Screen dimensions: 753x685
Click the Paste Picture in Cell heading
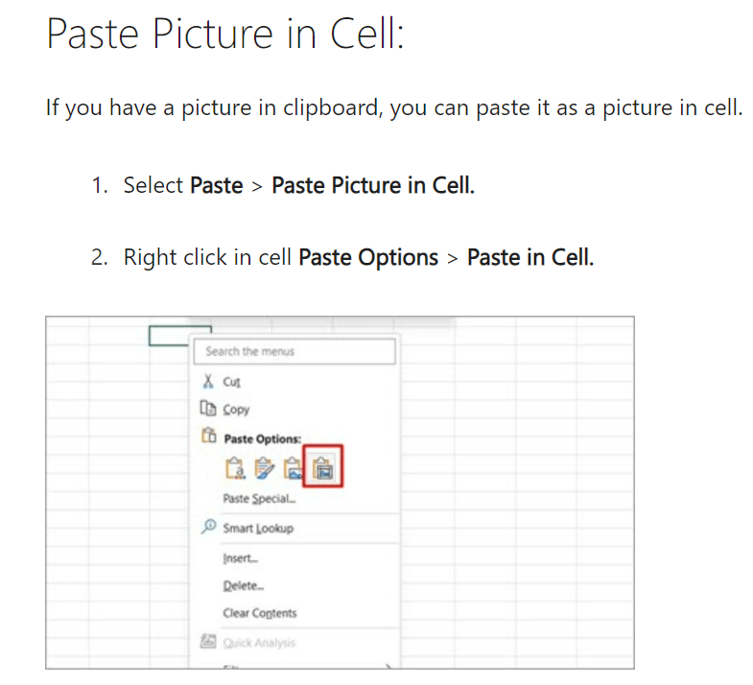226,35
